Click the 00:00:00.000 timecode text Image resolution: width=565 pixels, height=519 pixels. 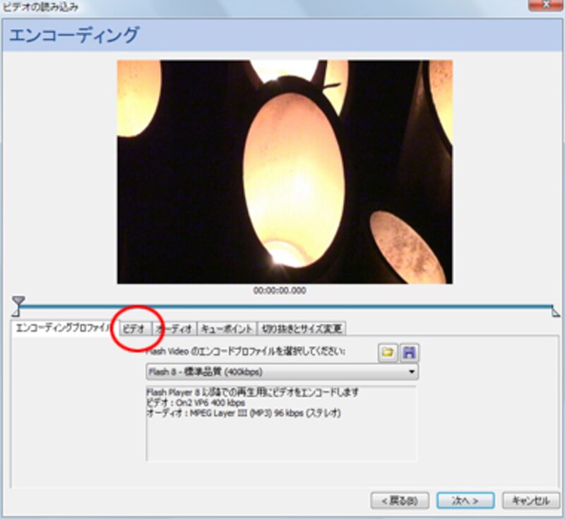coord(280,290)
